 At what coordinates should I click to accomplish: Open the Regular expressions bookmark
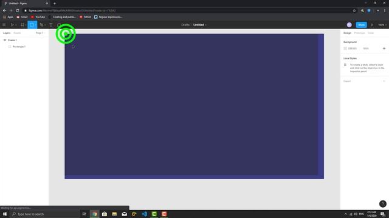[x=108, y=17]
